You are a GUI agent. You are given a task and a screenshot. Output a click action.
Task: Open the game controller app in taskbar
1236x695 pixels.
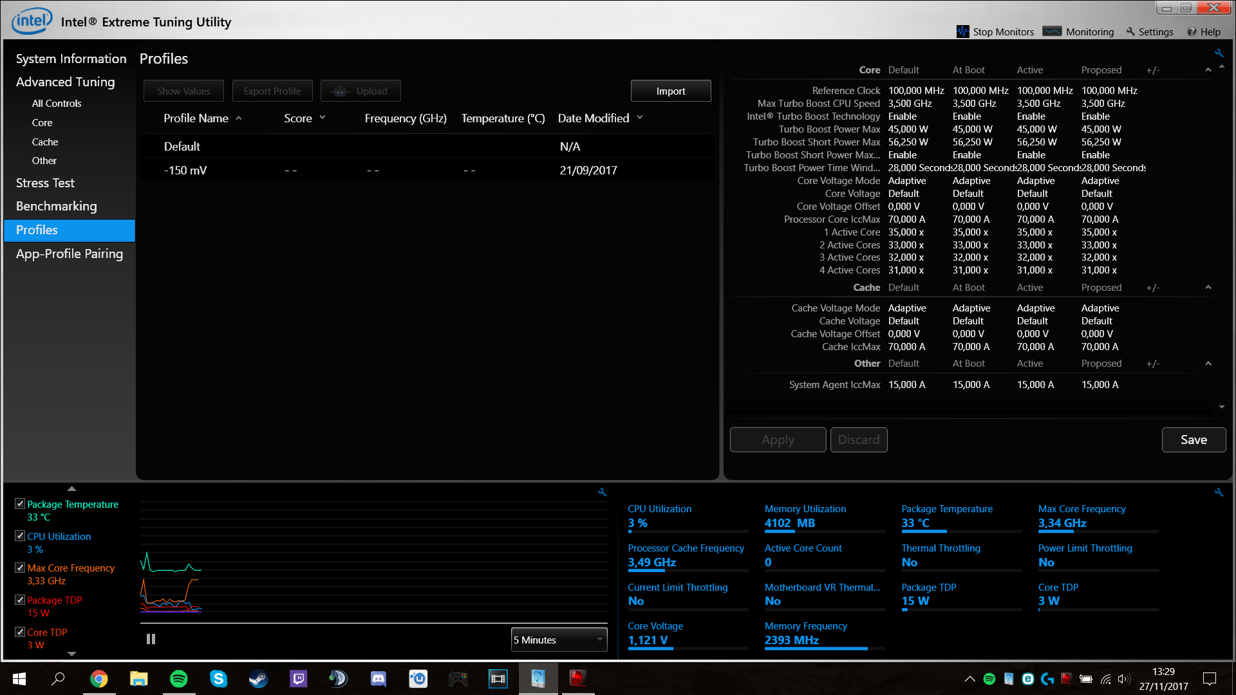pos(458,678)
